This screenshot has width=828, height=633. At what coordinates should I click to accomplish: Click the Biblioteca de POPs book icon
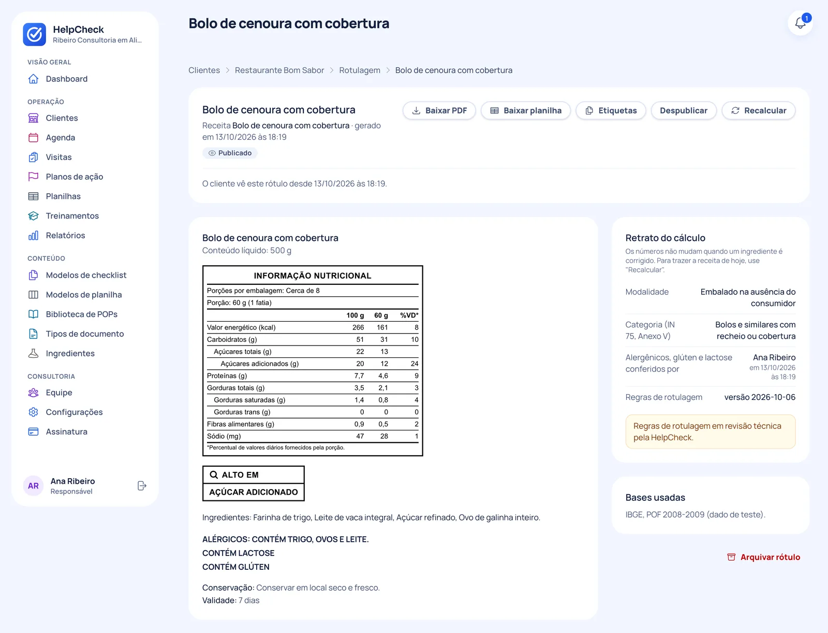pyautogui.click(x=33, y=314)
